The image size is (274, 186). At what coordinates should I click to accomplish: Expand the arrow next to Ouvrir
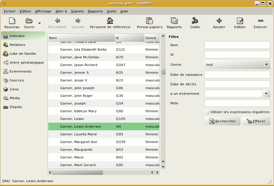tap(40, 23)
